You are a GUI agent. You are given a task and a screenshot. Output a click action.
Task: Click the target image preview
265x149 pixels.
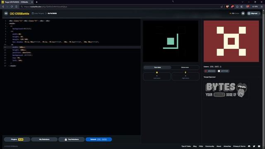click(231, 41)
